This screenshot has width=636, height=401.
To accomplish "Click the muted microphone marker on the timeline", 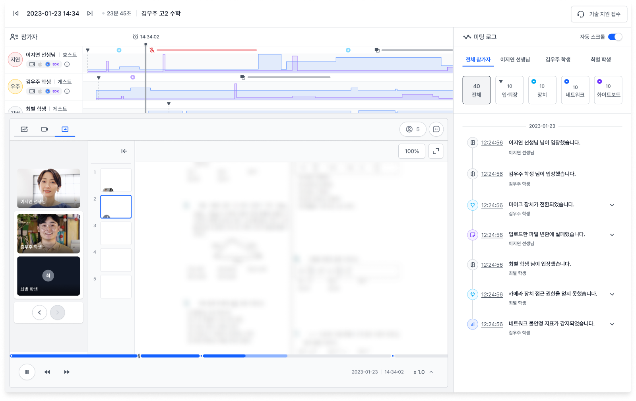I will (x=152, y=50).
